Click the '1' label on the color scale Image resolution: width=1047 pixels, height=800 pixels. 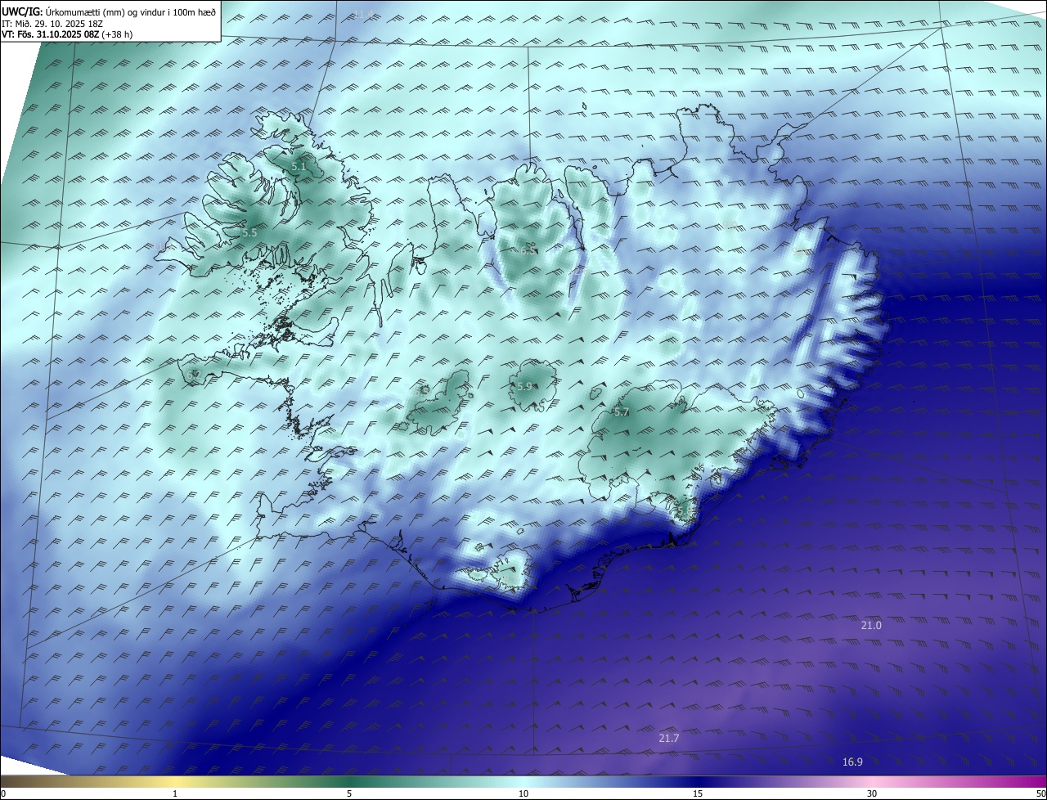tap(175, 793)
